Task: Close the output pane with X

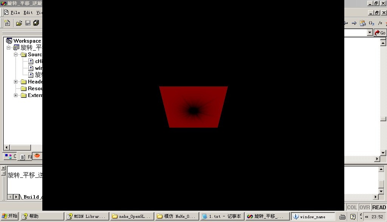Action: pos(3,168)
